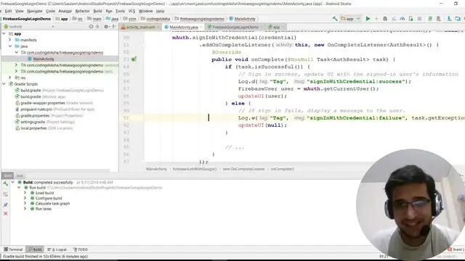Open build.gradle (Module: app)

point(41,96)
